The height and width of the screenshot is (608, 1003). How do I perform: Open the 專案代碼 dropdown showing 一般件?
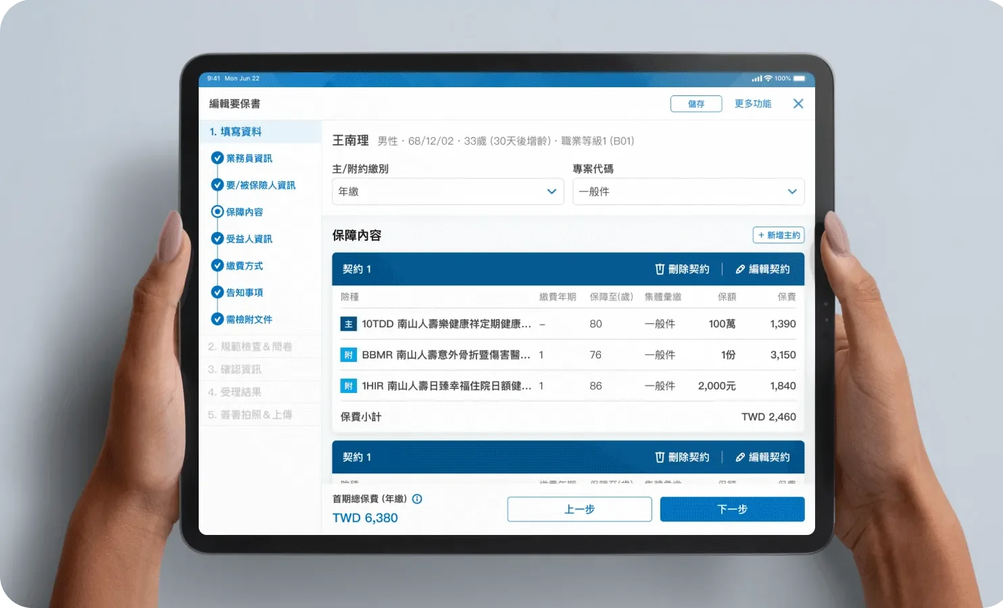click(x=688, y=191)
